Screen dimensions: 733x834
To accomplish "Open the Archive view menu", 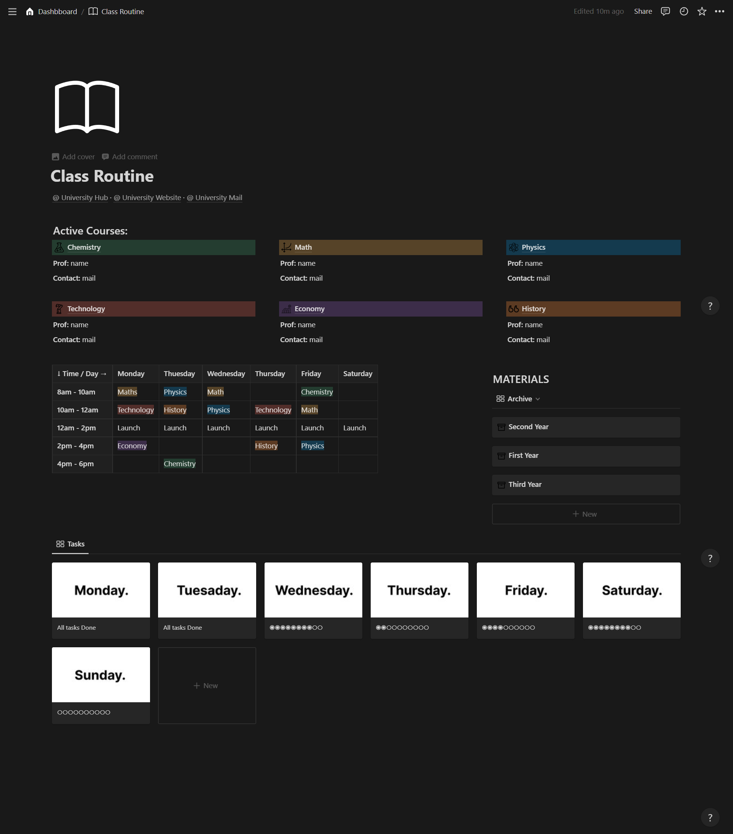I will coord(518,399).
